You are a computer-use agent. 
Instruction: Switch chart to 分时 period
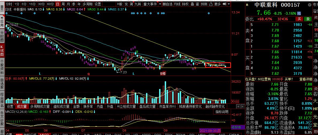[x=9, y=4]
